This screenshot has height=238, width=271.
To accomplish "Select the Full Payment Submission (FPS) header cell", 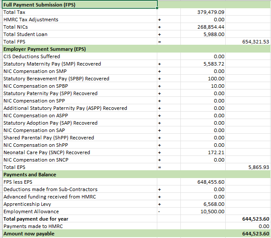I will pyautogui.click(x=39, y=5).
